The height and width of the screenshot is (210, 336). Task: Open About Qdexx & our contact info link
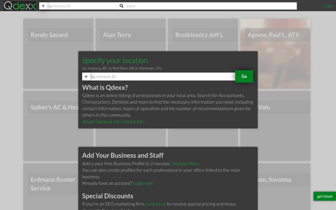tap(113, 121)
